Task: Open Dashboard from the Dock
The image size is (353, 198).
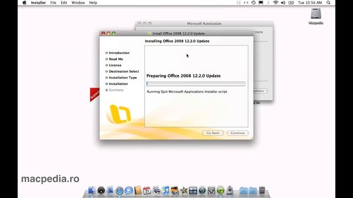Action: point(101,190)
